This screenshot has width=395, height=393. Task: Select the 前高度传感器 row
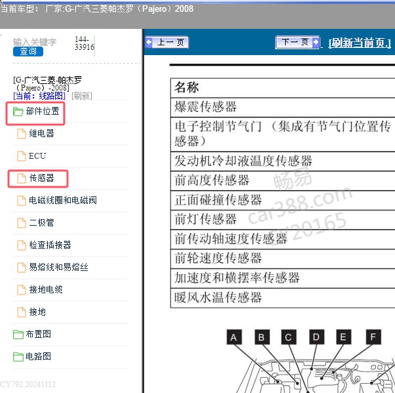pyautogui.click(x=282, y=181)
